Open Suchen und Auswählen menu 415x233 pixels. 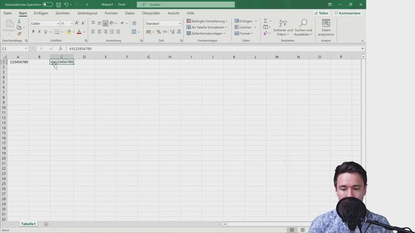[303, 27]
